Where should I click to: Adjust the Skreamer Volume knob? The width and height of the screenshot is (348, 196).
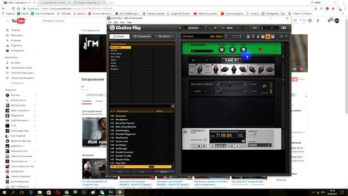221,50
